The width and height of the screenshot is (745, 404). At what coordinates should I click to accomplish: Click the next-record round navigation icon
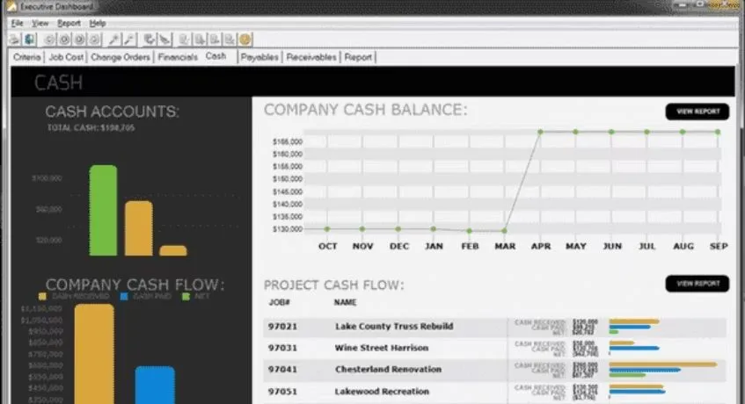tap(80, 40)
